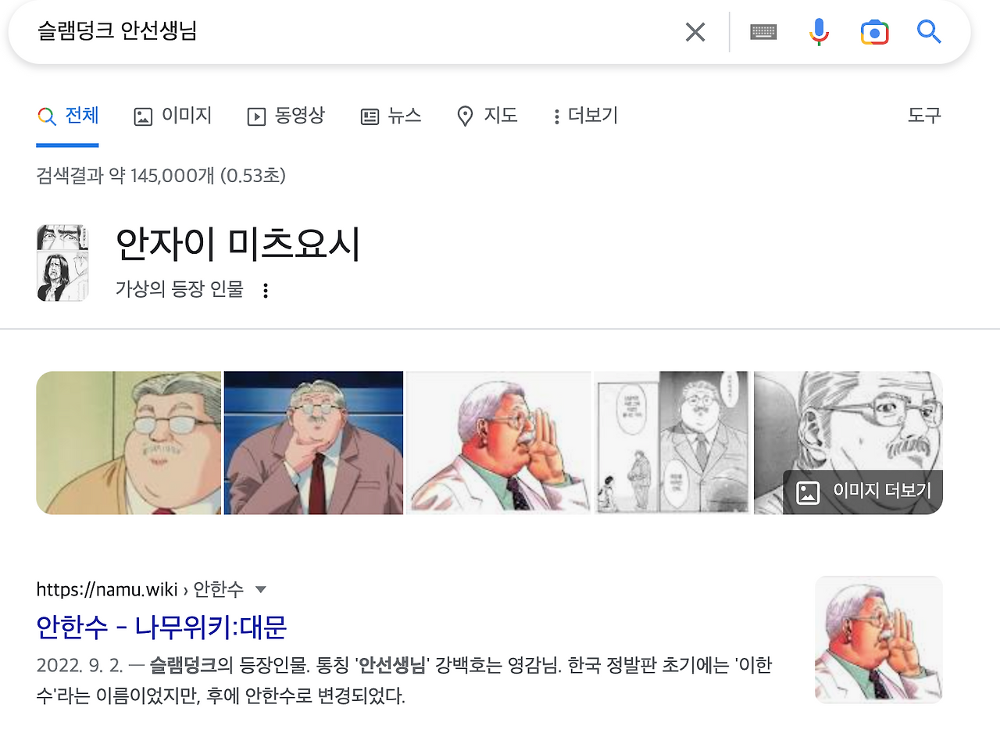Viewport: 1000px width, 733px height.
Task: Clear the search box with X icon
Action: (695, 32)
